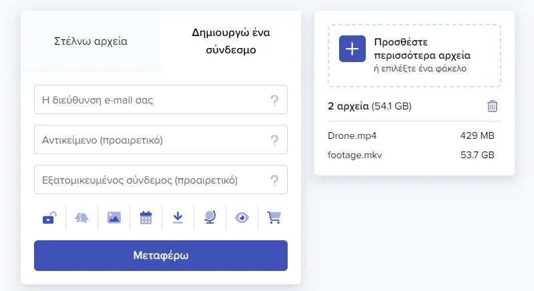
Task: Click the image background option icon
Action: (113, 218)
